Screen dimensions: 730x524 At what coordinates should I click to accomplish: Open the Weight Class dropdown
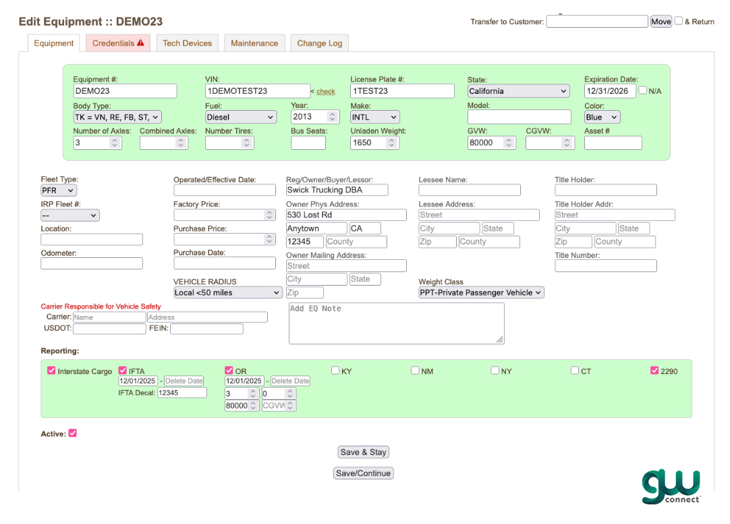coord(481,293)
